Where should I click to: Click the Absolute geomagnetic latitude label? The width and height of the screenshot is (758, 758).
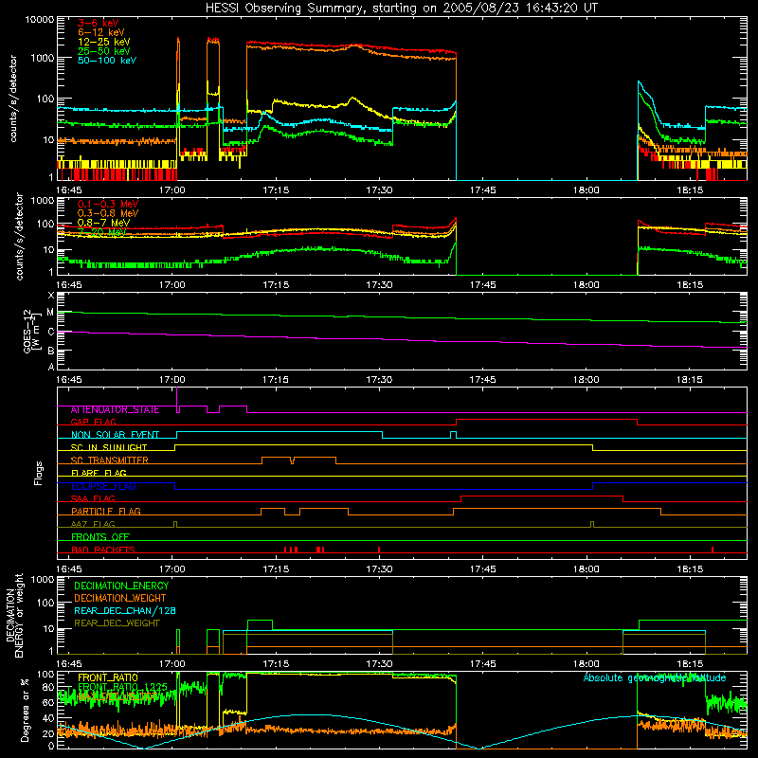tap(655, 677)
